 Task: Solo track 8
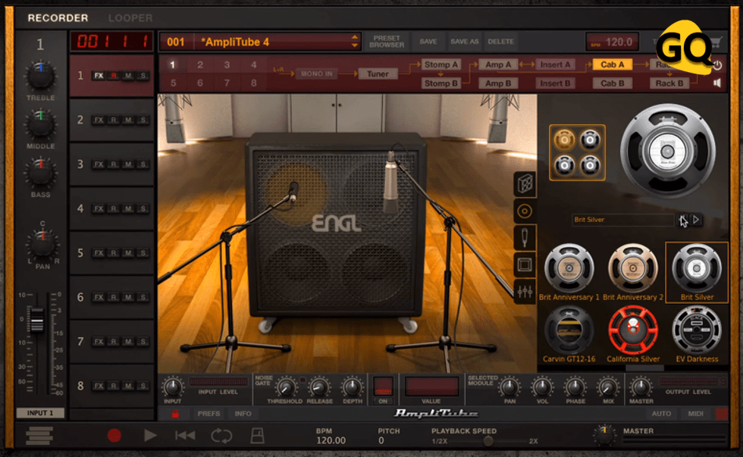143,386
